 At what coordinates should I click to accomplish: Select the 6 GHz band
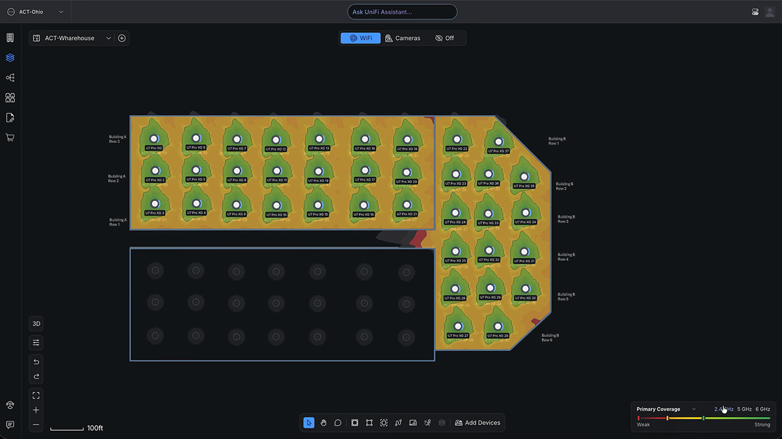pyautogui.click(x=763, y=409)
